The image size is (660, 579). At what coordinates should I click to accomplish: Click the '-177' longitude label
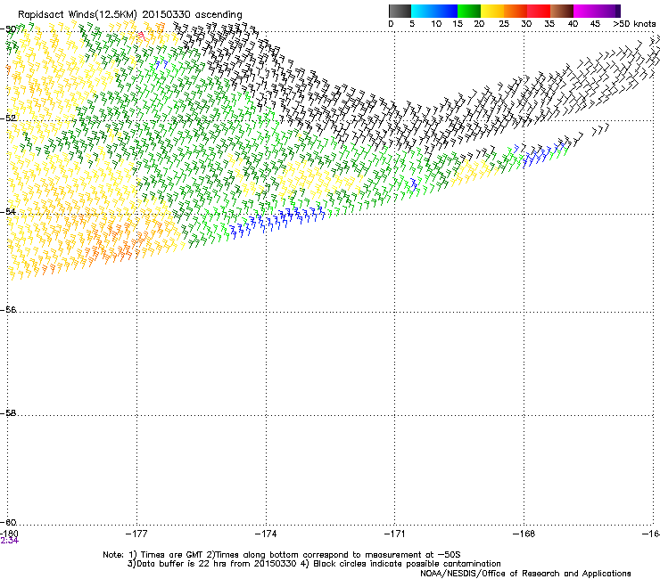coord(136,534)
